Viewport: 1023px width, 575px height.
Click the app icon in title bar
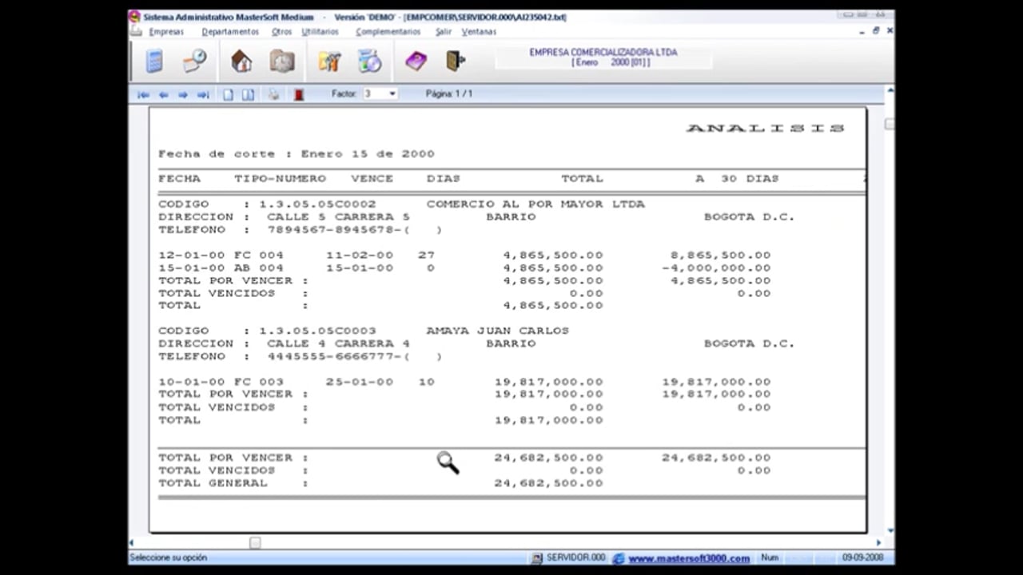(x=134, y=17)
